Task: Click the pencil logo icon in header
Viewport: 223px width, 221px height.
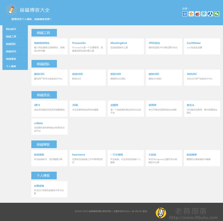Action: (x=11, y=10)
